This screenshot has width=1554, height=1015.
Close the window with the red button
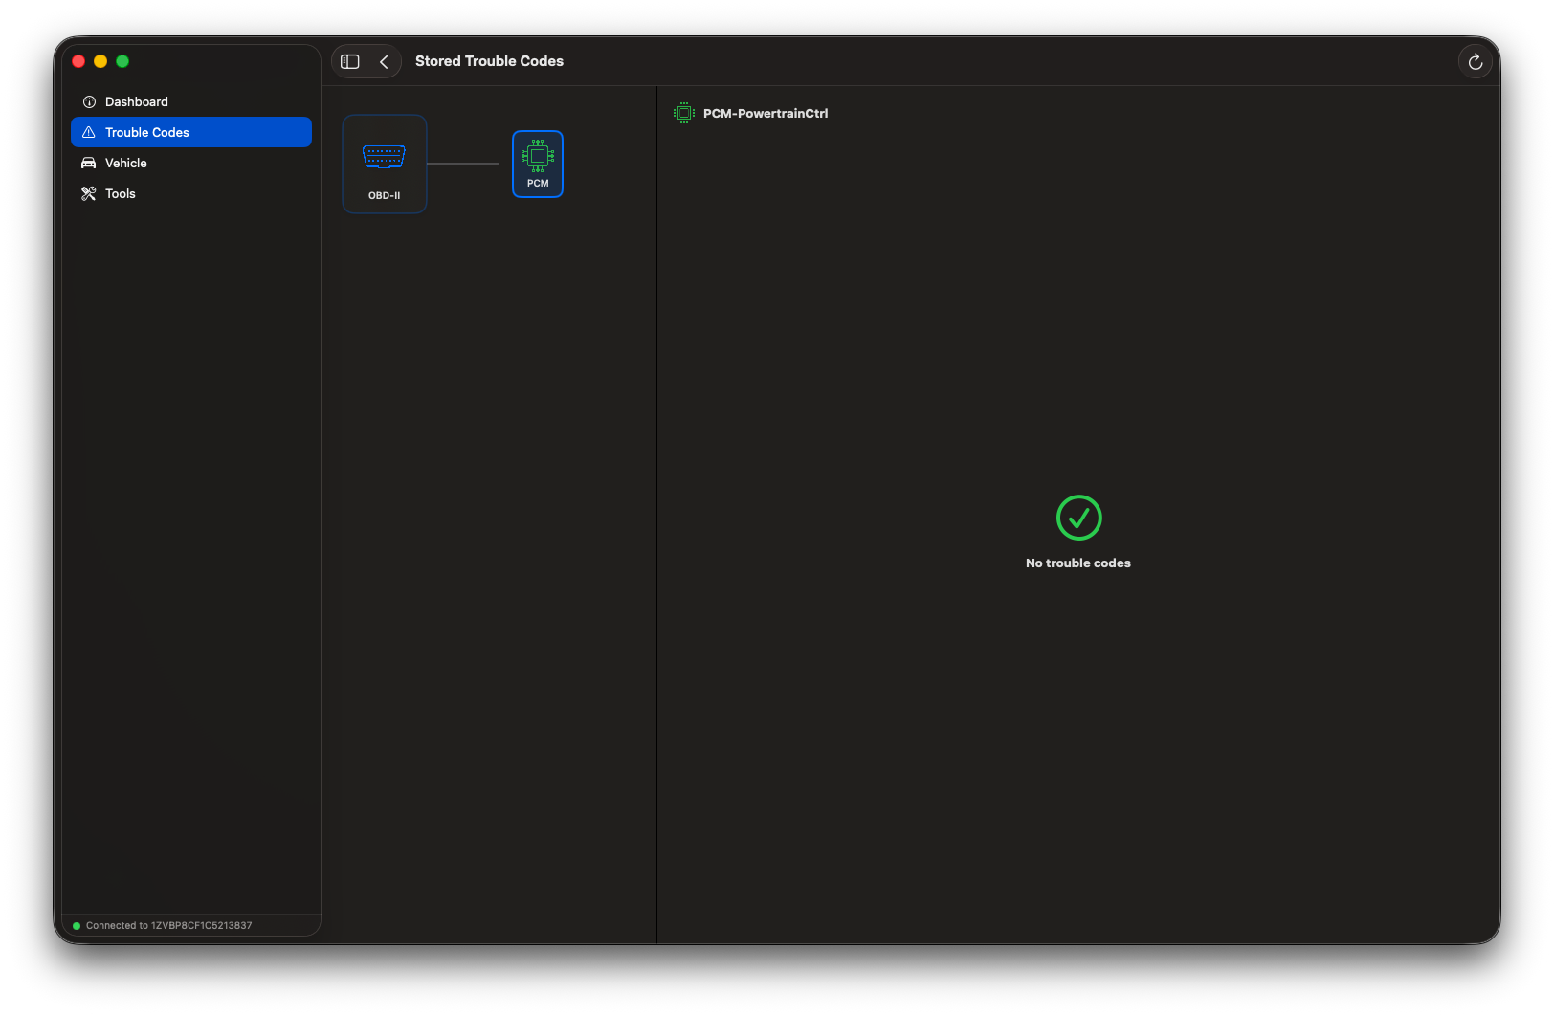coord(78,61)
